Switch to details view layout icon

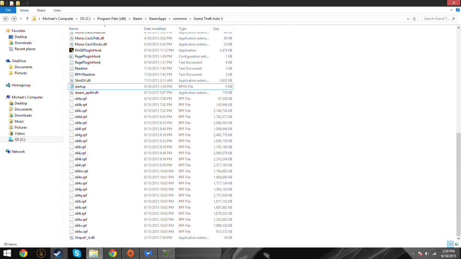coord(450,244)
